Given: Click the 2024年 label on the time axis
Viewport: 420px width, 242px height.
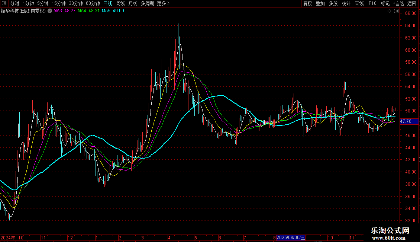Looking at the screenshot, I should (8, 238).
